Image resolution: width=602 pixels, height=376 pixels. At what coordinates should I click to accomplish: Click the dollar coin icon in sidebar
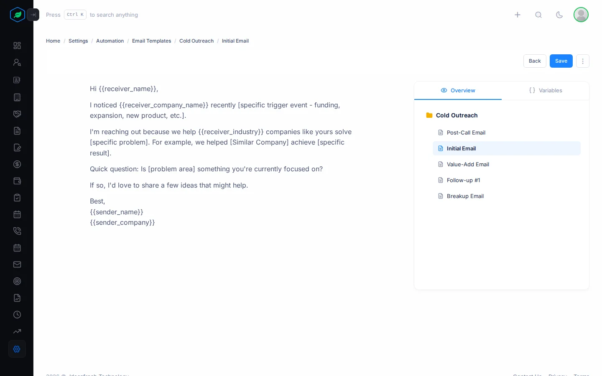tap(17, 164)
